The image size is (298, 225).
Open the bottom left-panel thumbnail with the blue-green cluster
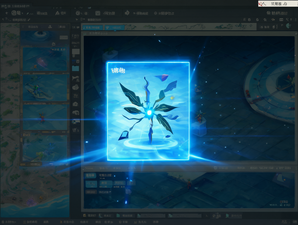click(45, 148)
